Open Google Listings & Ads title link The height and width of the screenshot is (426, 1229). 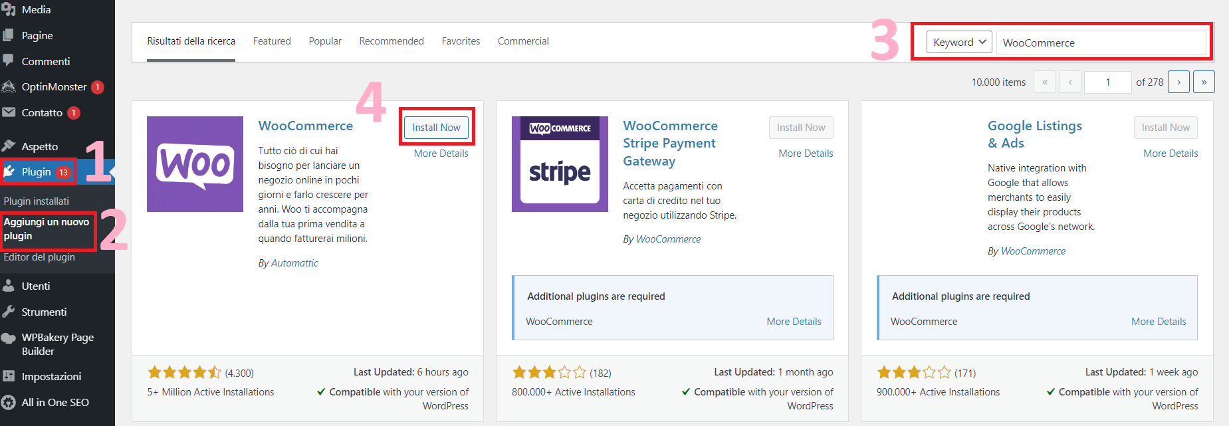(1034, 134)
